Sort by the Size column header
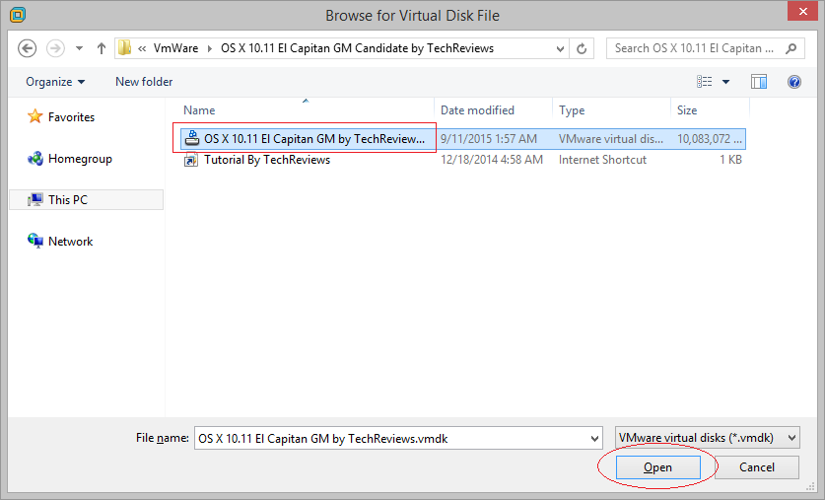The image size is (825, 500). pyautogui.click(x=687, y=110)
